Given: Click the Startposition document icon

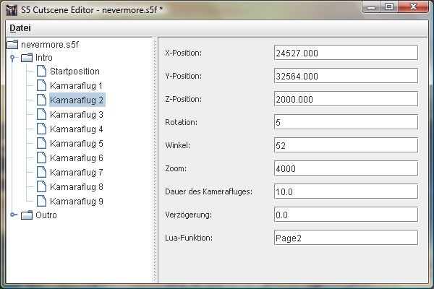Looking at the screenshot, I should (41, 72).
